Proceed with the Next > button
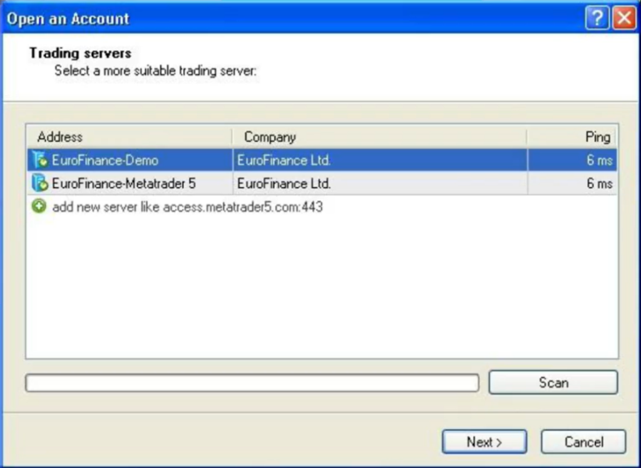The image size is (641, 468). click(485, 442)
